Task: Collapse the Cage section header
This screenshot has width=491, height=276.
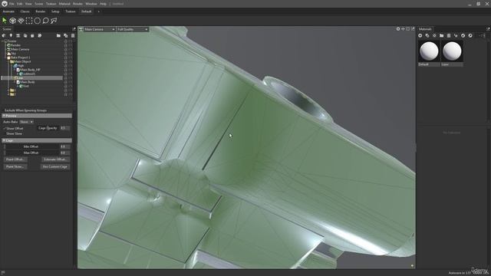Action: pyautogui.click(x=37, y=140)
